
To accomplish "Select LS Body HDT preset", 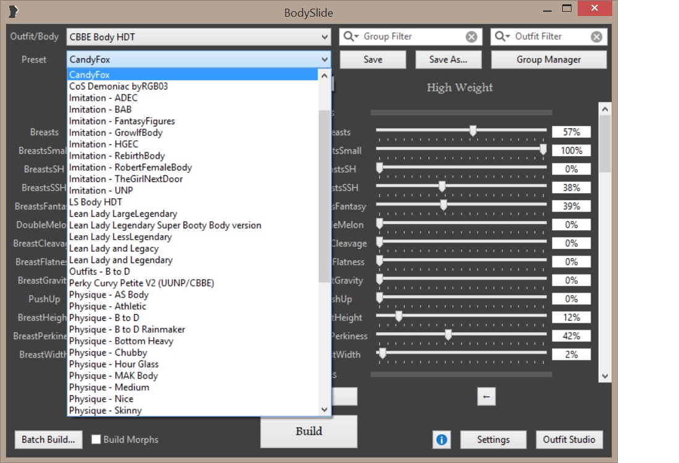I will point(193,202).
